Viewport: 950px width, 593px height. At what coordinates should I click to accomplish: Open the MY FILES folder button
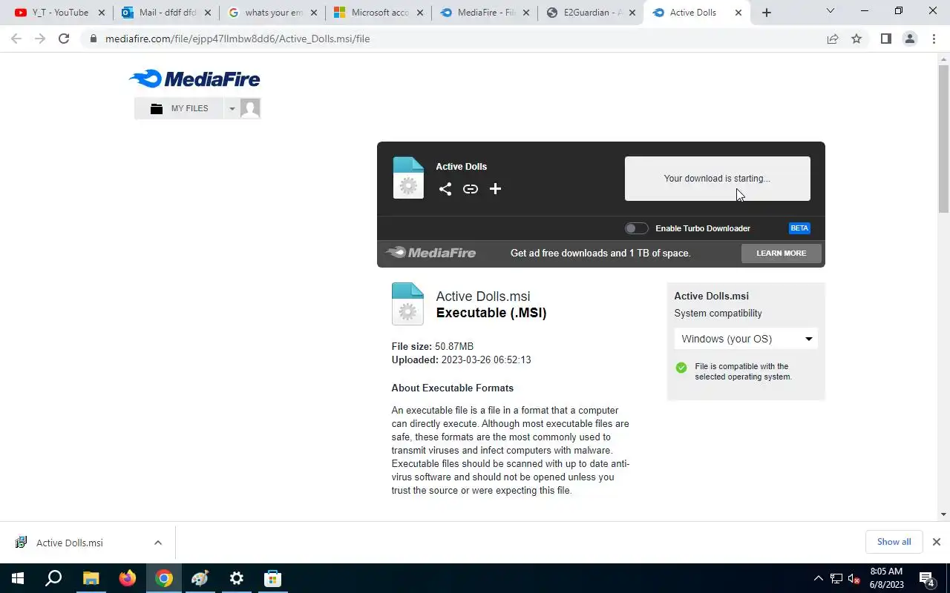click(x=179, y=108)
